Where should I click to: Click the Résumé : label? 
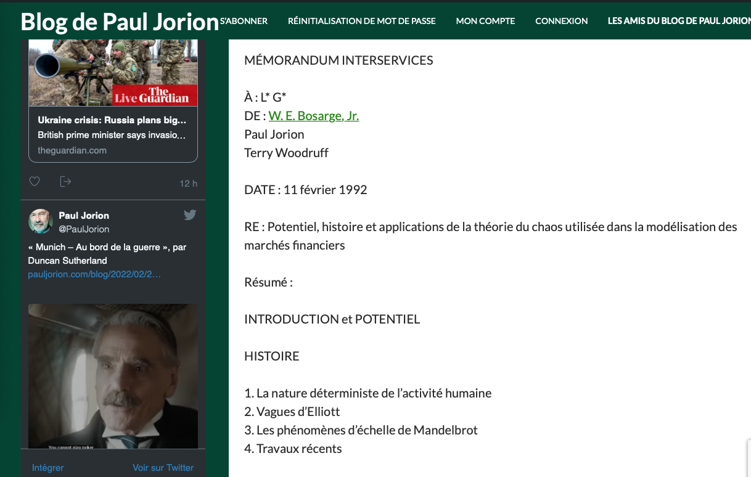click(268, 282)
